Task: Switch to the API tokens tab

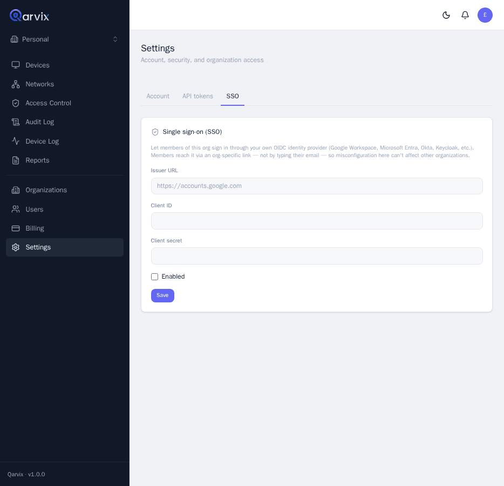Action: pos(197,96)
